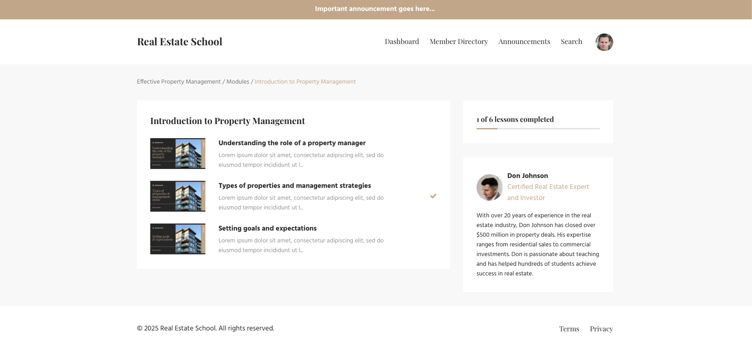The height and width of the screenshot is (352, 752).
Task: Open lesson titled Understanding the role of a property manager
Action: [292, 143]
